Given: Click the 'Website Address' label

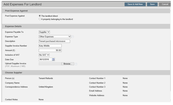Looking at the screenshot, I should point(97,95).
